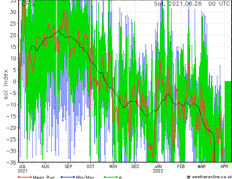Click the 2022 year label
Screen dimensions: 232x179
[158, 171]
